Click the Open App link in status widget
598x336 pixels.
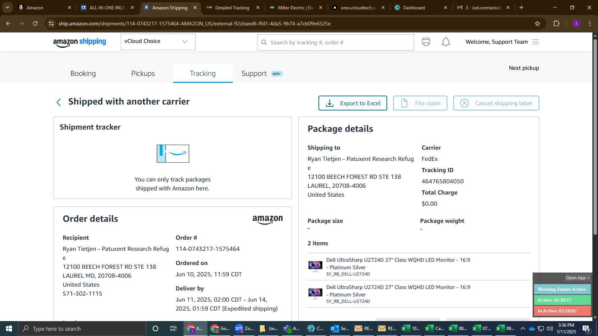[577, 278]
